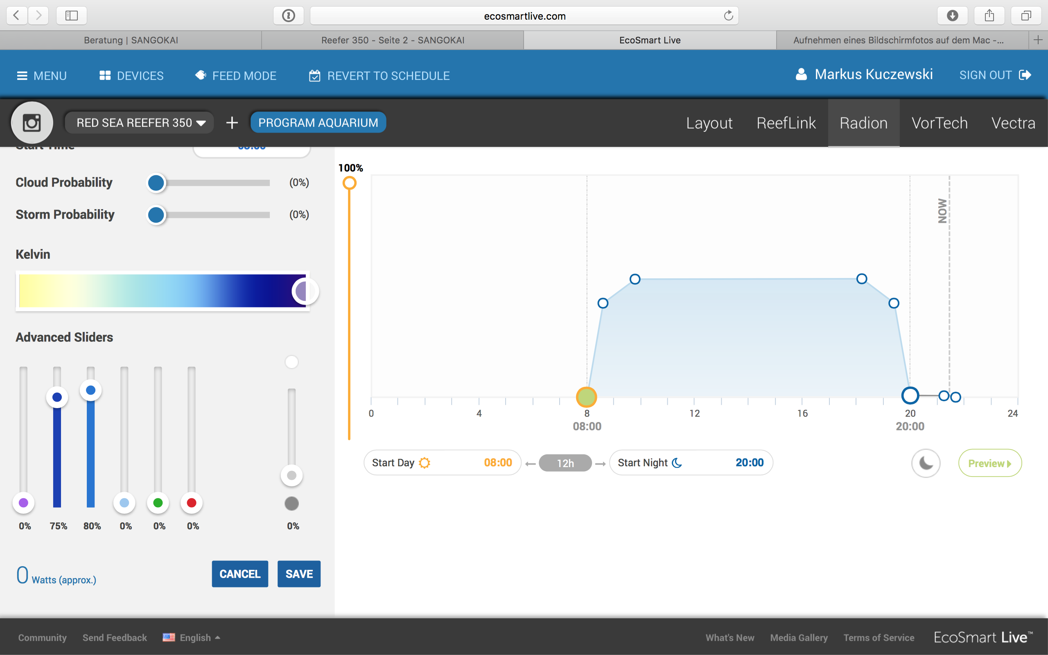
Task: Click Safari sidebar toggle icon
Action: point(72,16)
